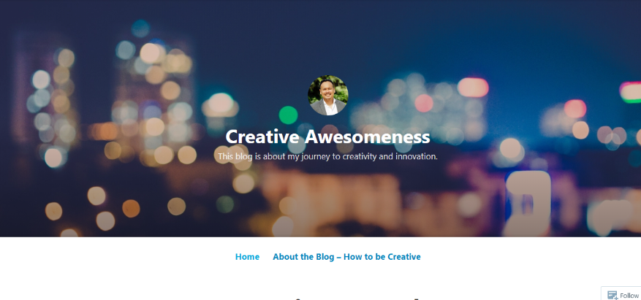Open About the Blog – How to be Creative
641x300 pixels.
click(x=346, y=257)
